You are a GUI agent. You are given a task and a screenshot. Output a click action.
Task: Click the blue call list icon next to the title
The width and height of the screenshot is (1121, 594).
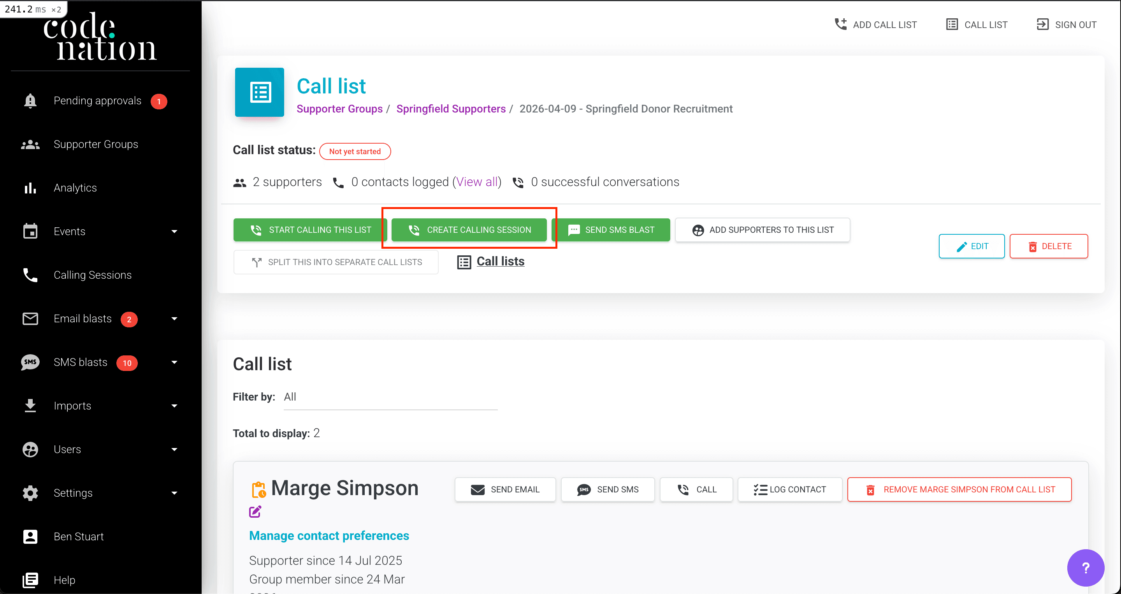[259, 92]
